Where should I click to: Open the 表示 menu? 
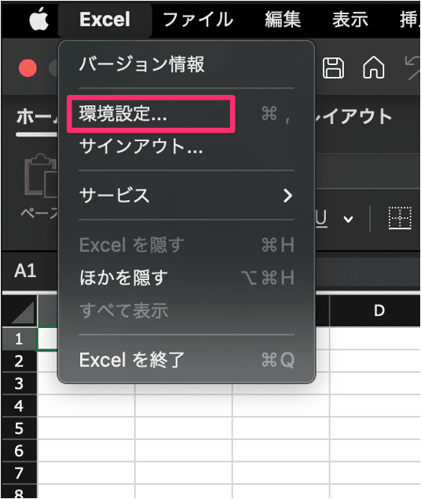point(350,20)
